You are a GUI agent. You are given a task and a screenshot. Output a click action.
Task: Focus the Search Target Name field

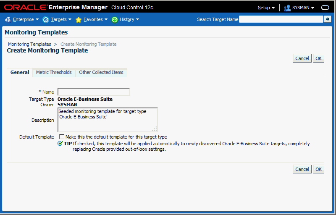[281, 19]
